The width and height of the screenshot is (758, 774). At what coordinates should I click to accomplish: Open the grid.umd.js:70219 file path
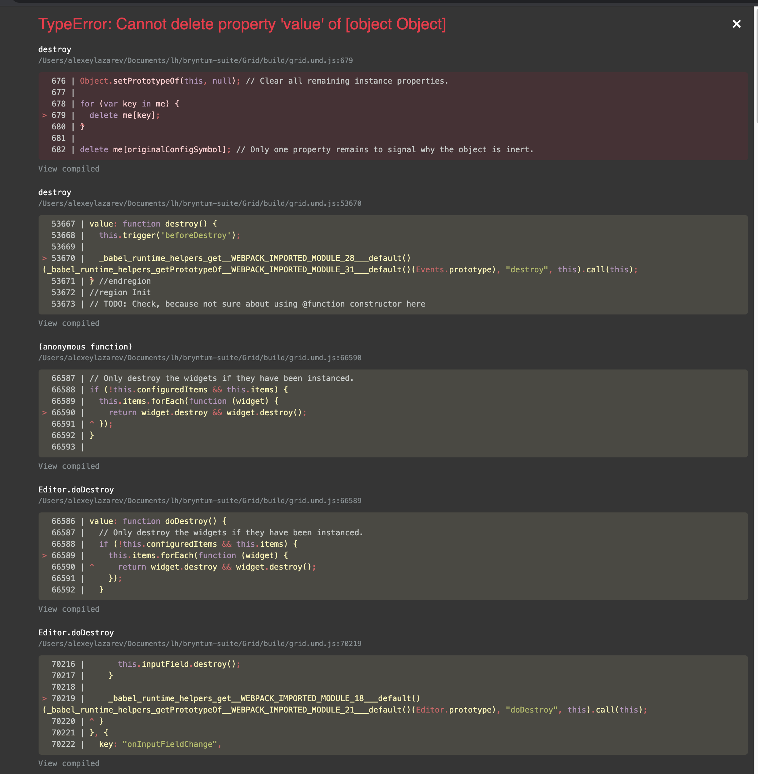(x=199, y=643)
